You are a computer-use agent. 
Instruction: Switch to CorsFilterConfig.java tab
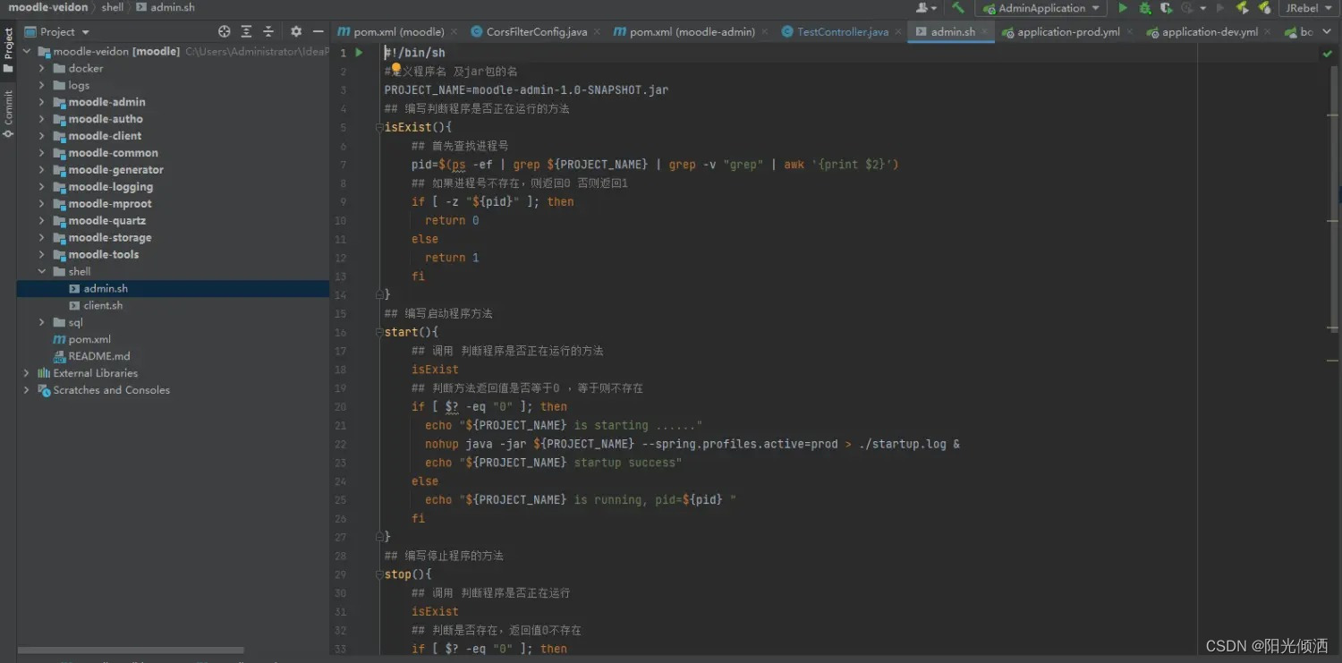click(x=536, y=31)
